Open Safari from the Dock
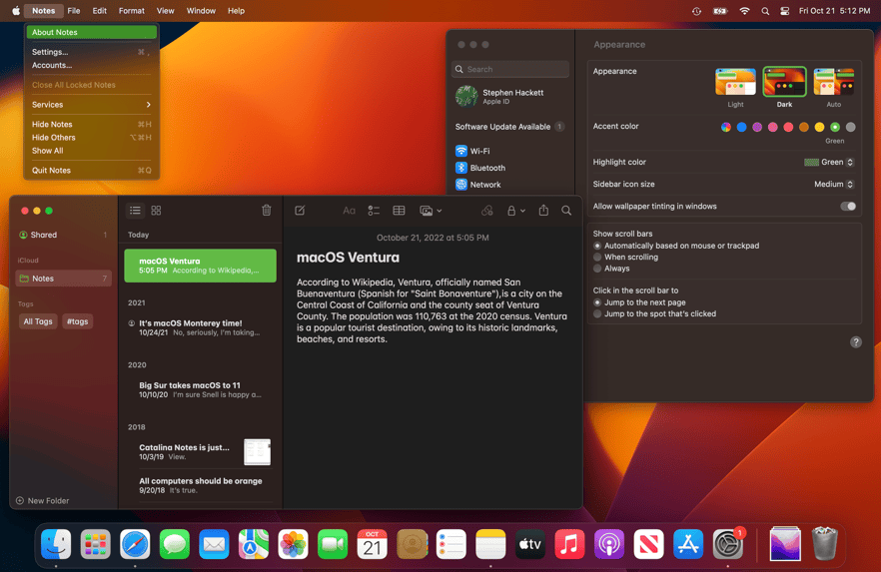Screen dimensions: 881x572 pyautogui.click(x=135, y=544)
